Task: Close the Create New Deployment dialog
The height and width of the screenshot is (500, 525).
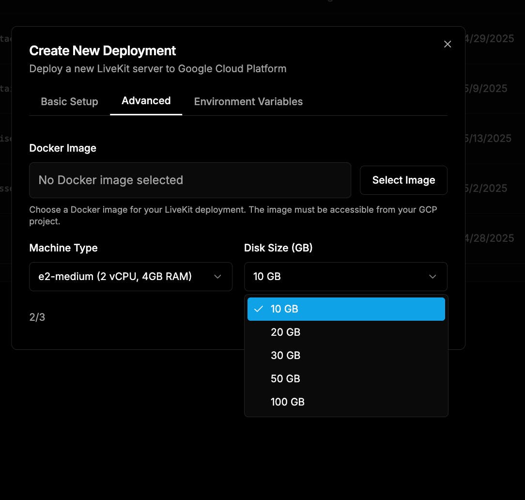Action: (x=448, y=44)
